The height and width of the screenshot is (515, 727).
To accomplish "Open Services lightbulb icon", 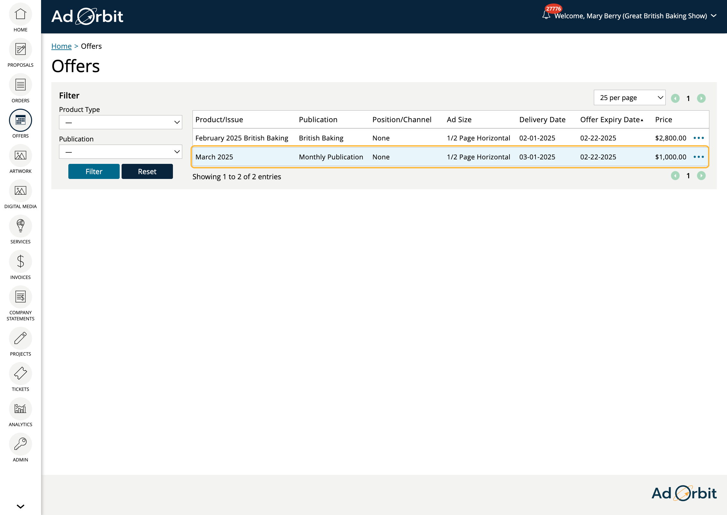I will tap(20, 226).
